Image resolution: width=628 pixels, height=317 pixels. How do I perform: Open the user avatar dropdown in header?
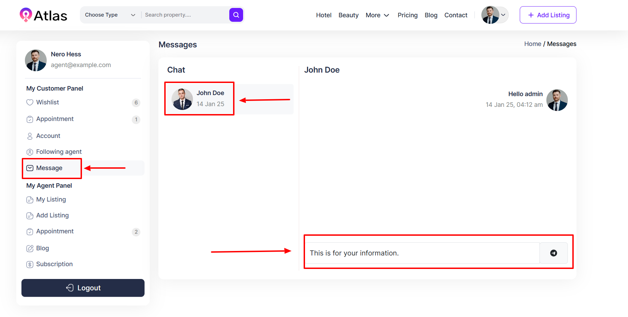[495, 15]
